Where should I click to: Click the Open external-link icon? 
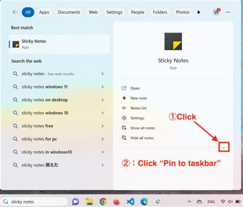124,88
